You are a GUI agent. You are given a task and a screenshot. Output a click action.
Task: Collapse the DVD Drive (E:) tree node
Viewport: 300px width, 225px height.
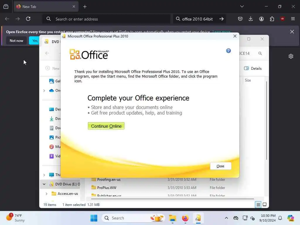44,184
